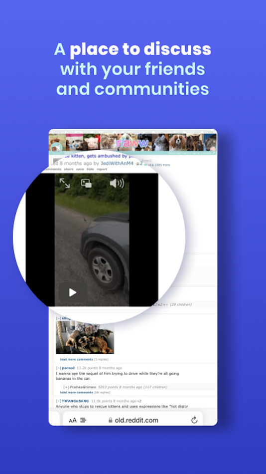Image resolution: width=266 pixels, height=474 pixels.
Task: Report the post via the report link
Action: [x=102, y=169]
